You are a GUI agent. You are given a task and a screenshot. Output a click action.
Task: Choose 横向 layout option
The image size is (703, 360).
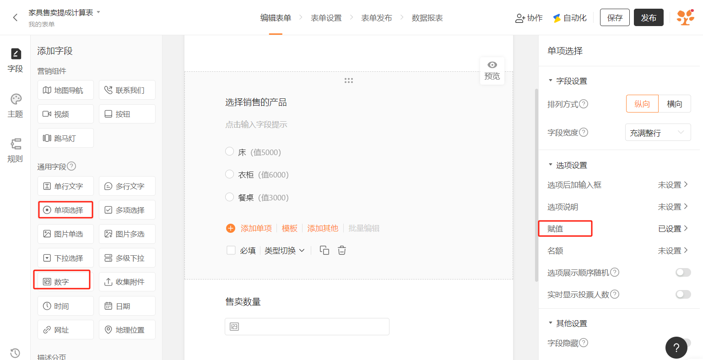(675, 104)
